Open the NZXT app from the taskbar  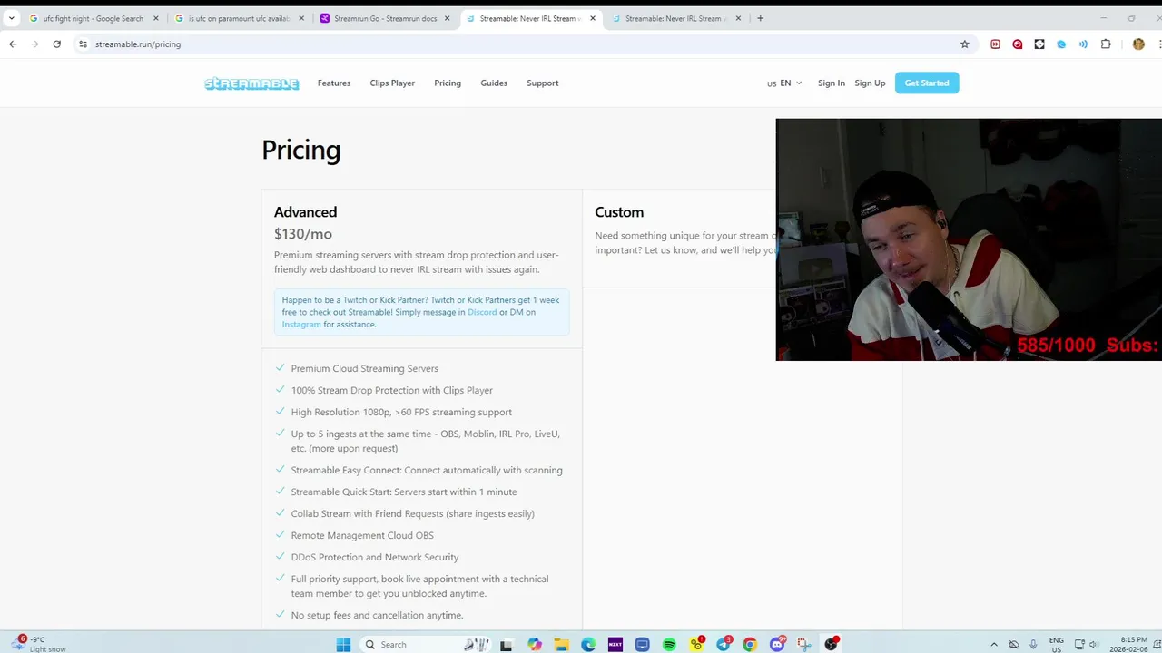615,644
